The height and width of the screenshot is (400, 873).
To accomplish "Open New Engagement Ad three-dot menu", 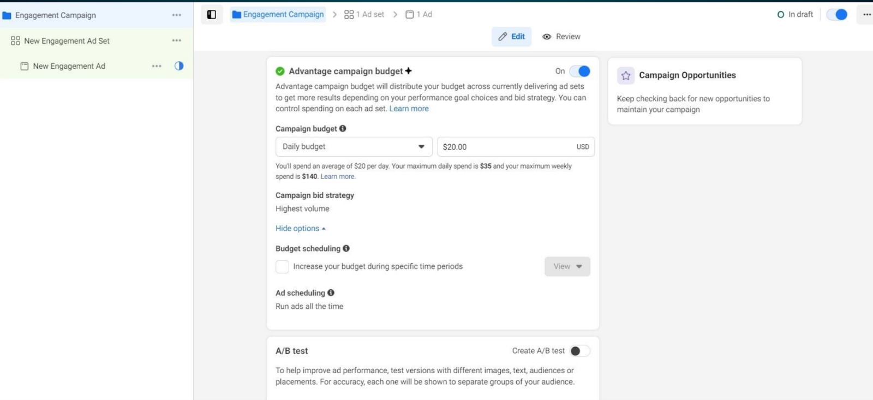I will 157,66.
